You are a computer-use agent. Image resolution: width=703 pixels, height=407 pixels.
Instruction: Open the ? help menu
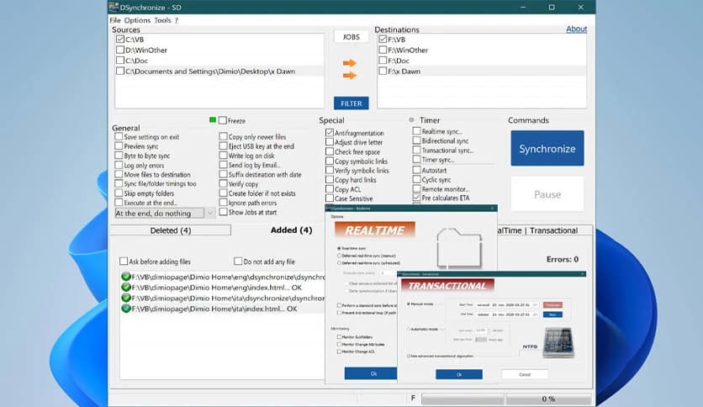[x=177, y=20]
